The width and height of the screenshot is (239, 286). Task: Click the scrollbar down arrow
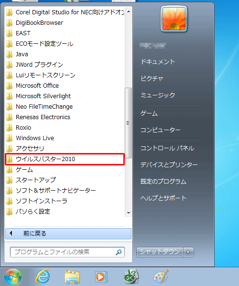tap(129, 213)
